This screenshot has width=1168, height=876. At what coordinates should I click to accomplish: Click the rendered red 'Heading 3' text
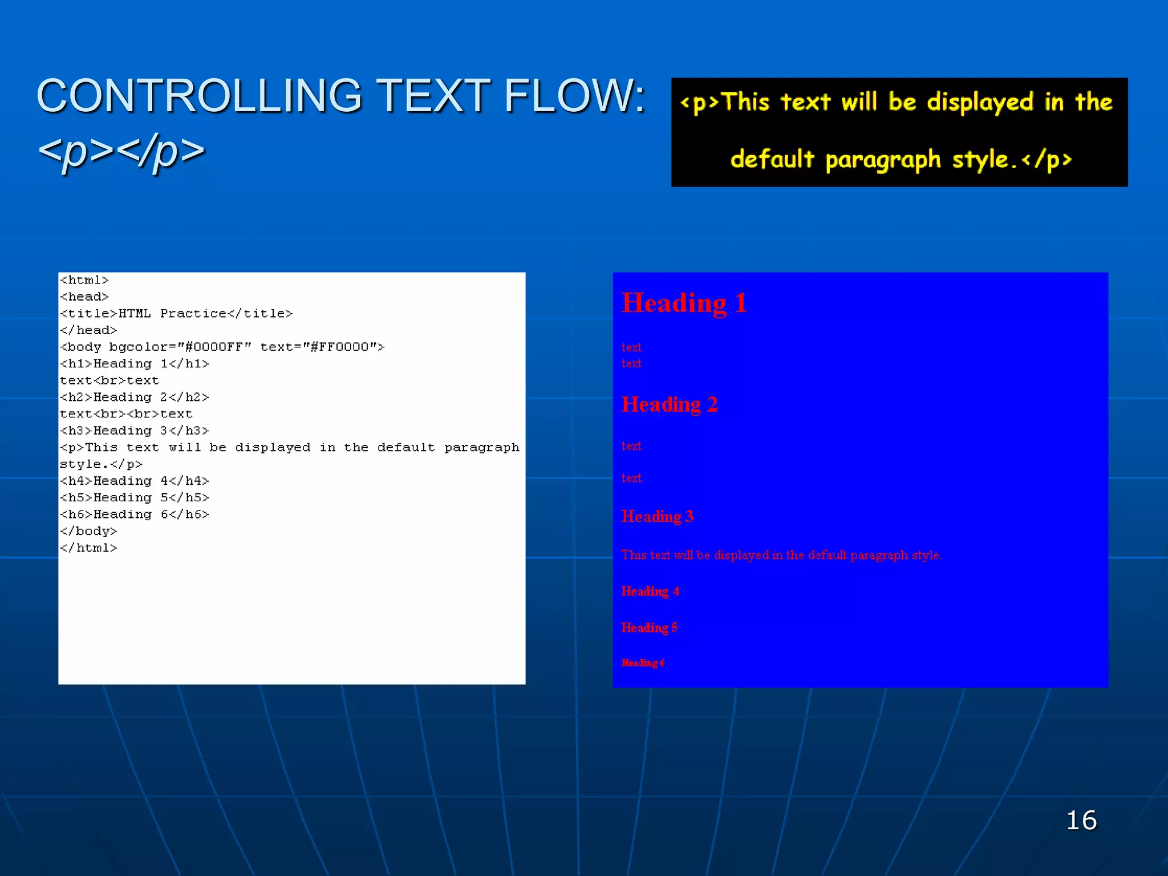[x=658, y=517]
